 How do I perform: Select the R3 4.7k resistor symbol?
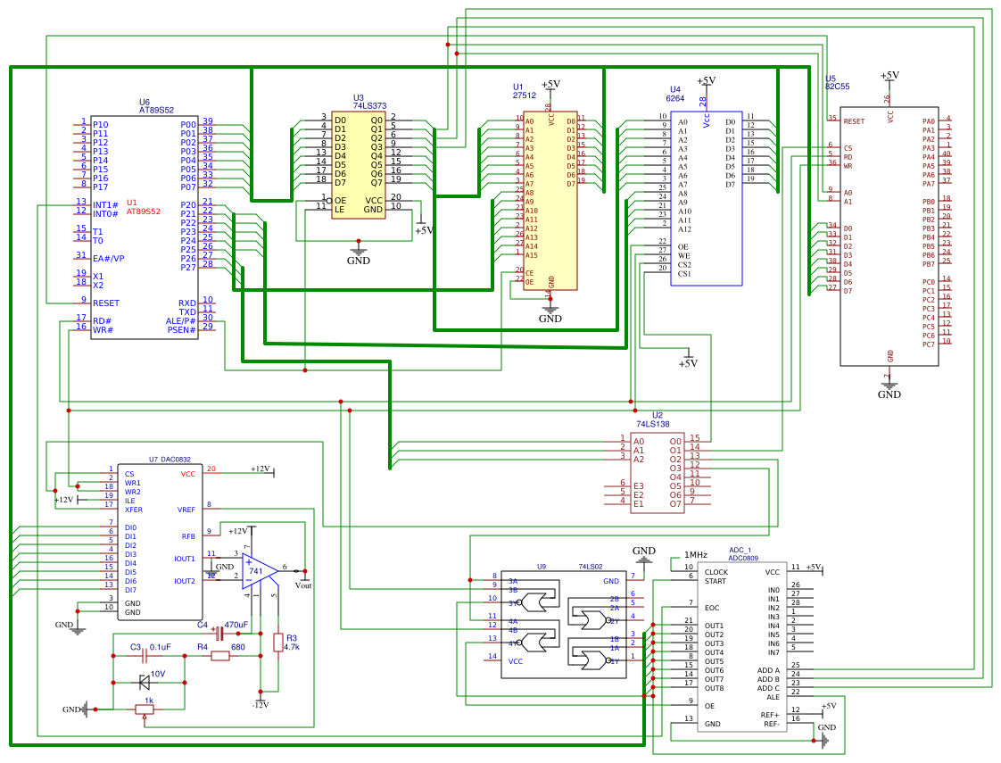click(278, 643)
